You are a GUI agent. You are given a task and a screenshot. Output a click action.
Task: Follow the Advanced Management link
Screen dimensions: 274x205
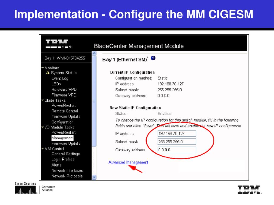[128, 162]
